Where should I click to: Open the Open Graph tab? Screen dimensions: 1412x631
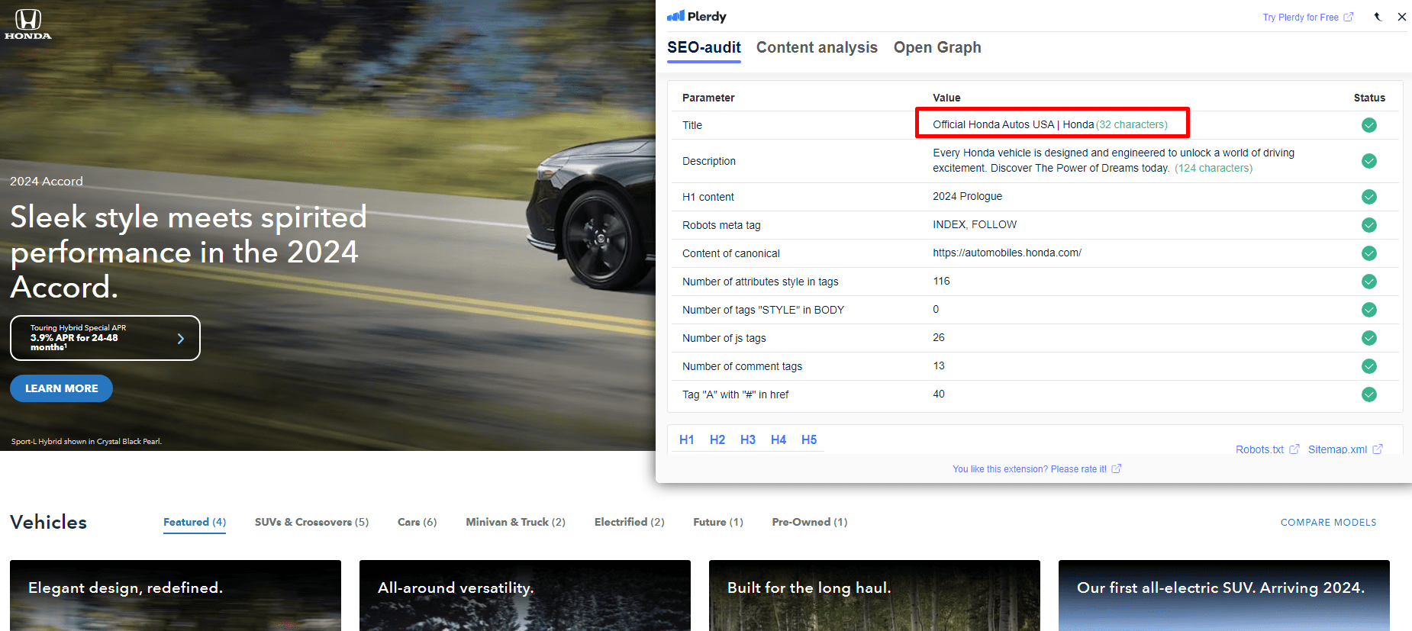click(x=937, y=47)
